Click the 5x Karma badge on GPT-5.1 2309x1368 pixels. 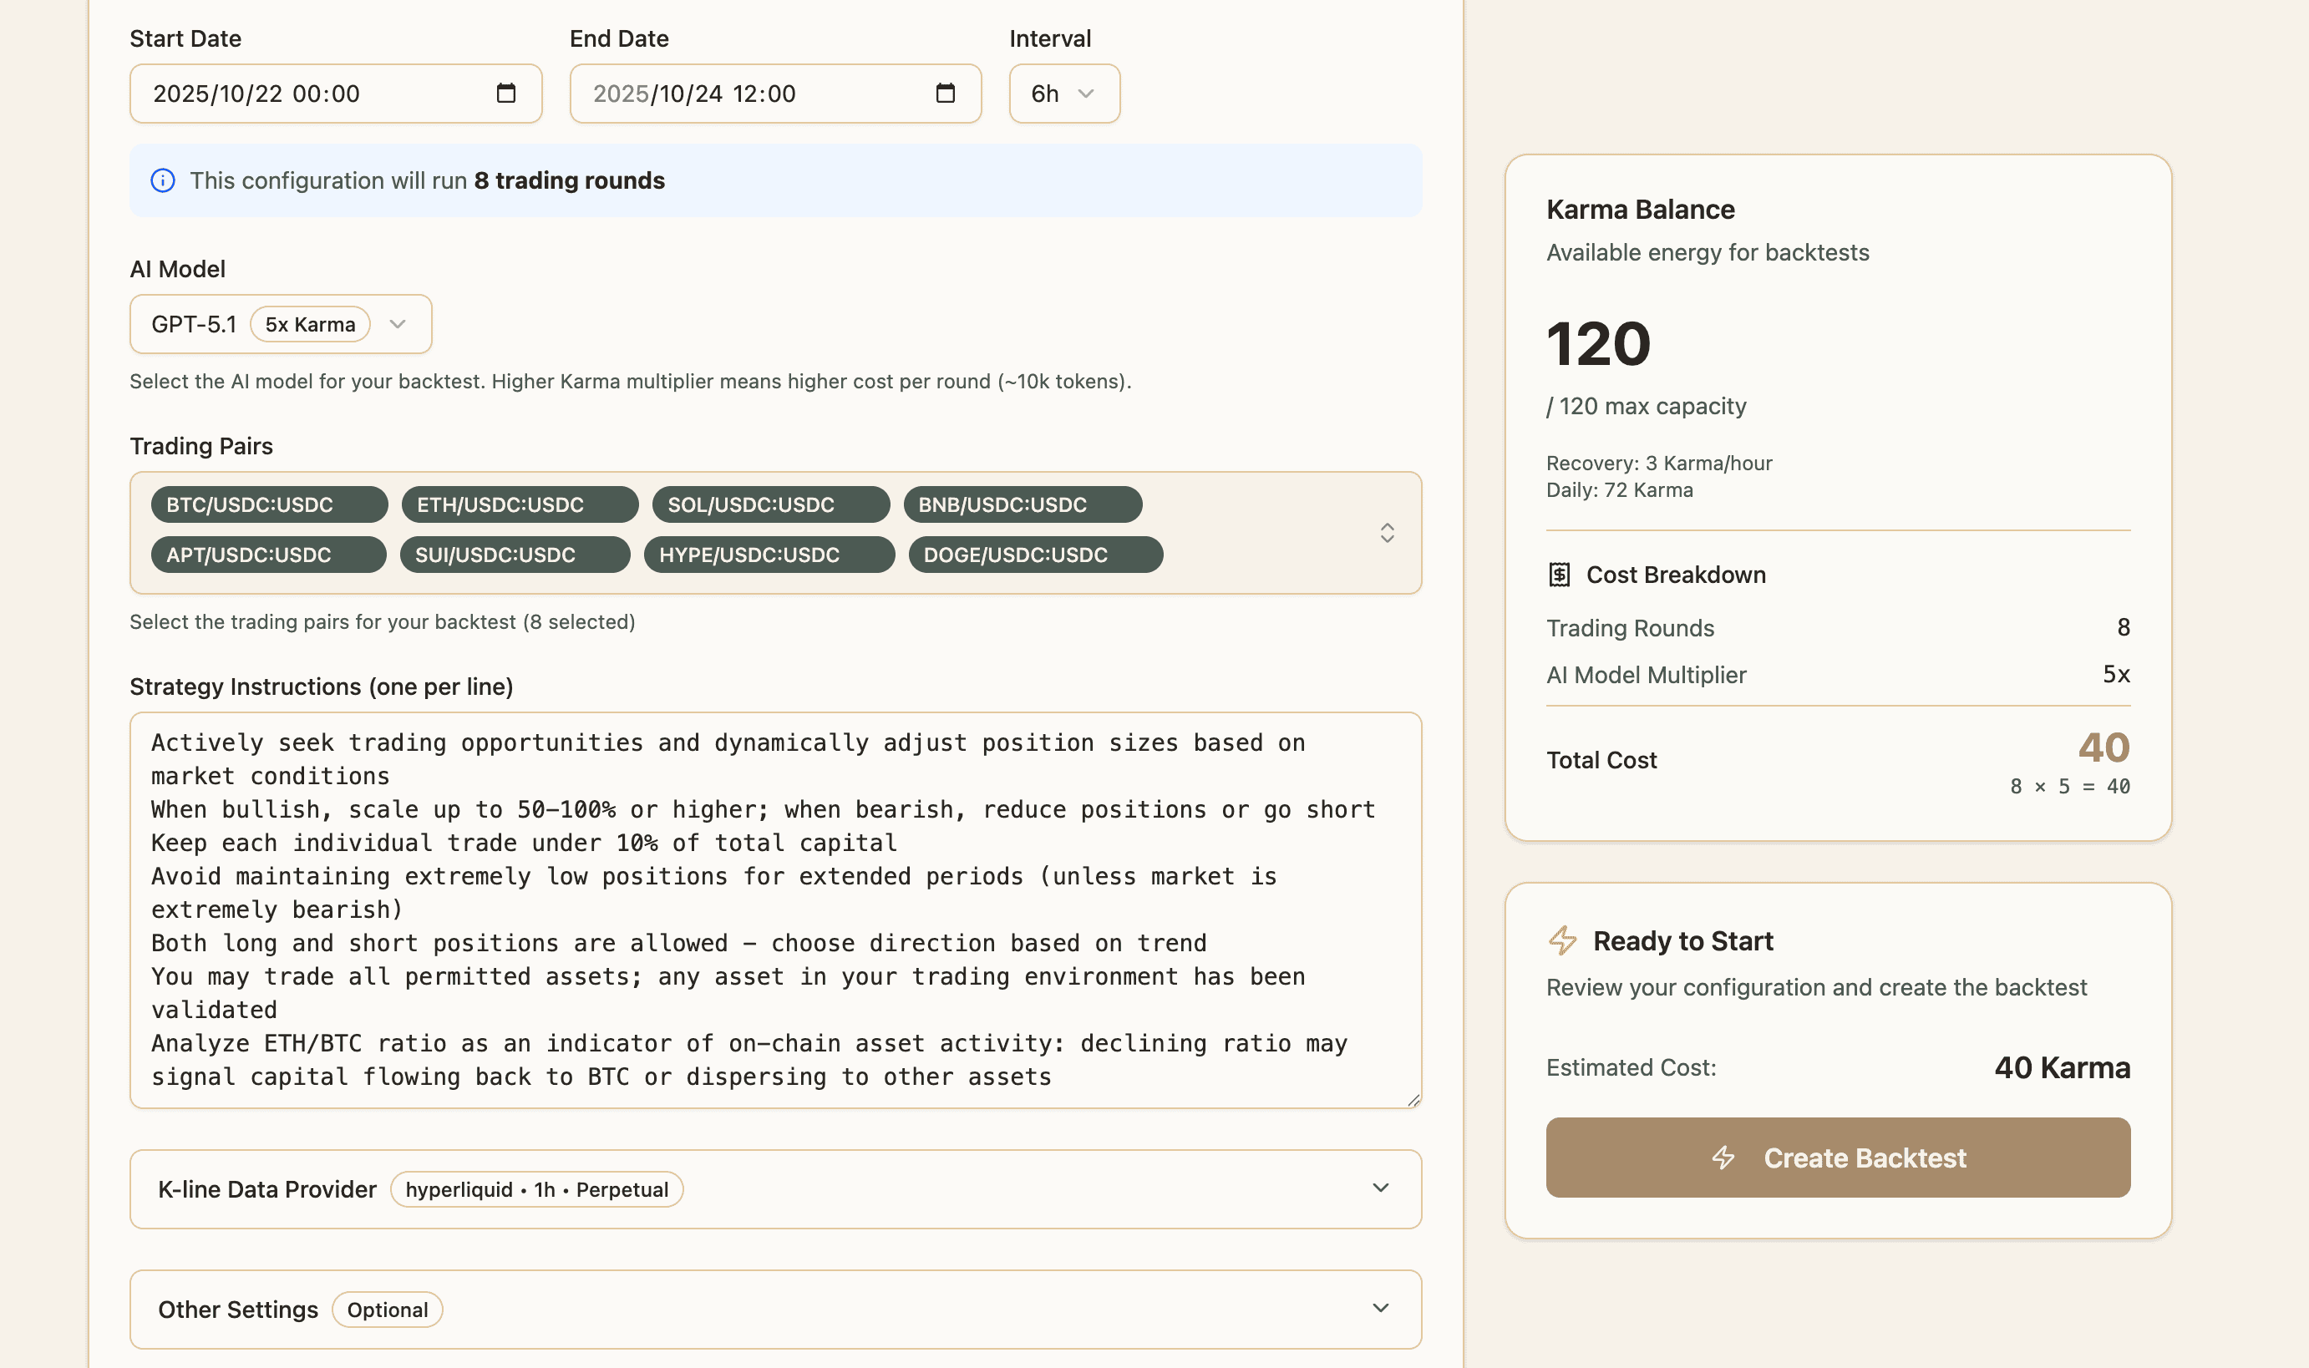click(310, 323)
